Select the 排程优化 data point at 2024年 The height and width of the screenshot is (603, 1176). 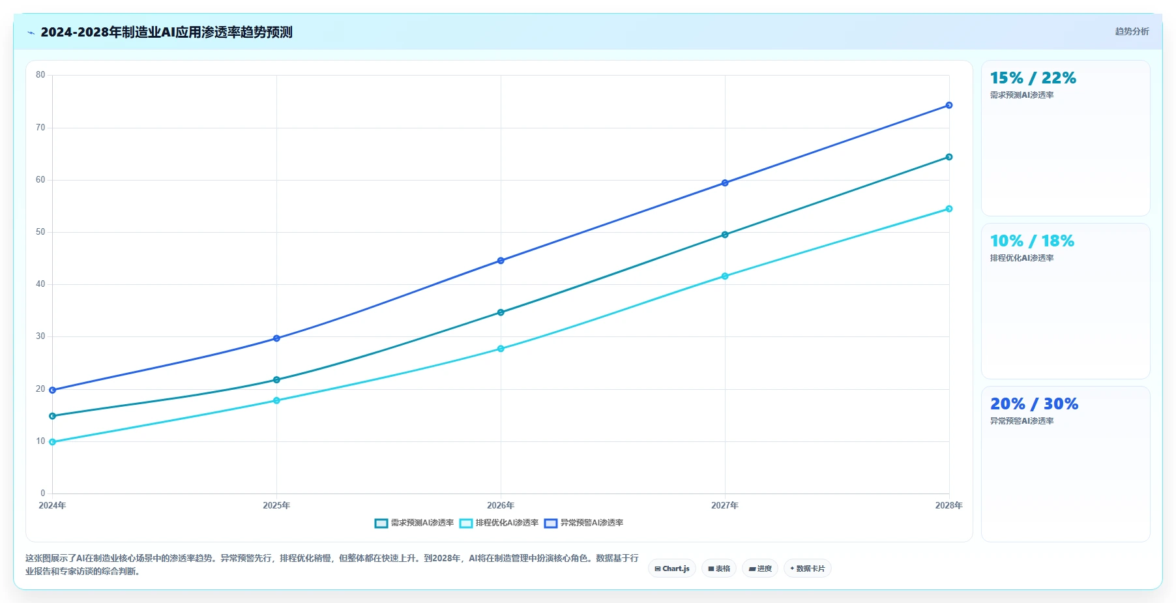pyautogui.click(x=52, y=442)
